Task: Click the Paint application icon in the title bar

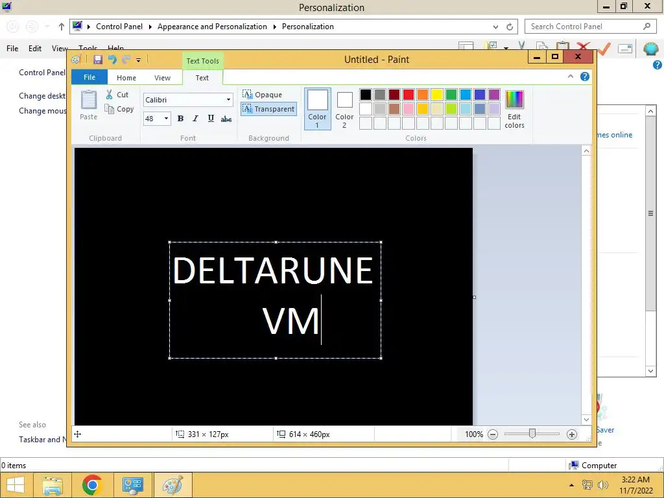Action: (x=77, y=60)
